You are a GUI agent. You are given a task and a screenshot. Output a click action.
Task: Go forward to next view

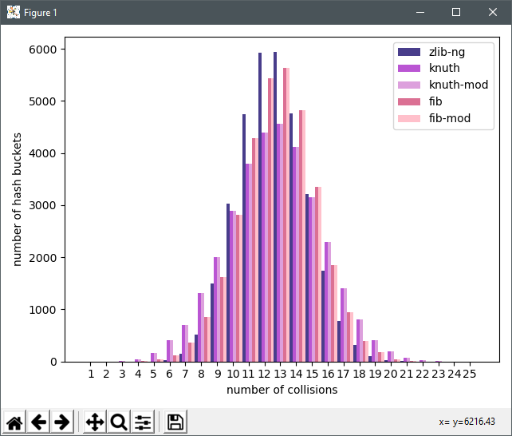[x=62, y=422]
